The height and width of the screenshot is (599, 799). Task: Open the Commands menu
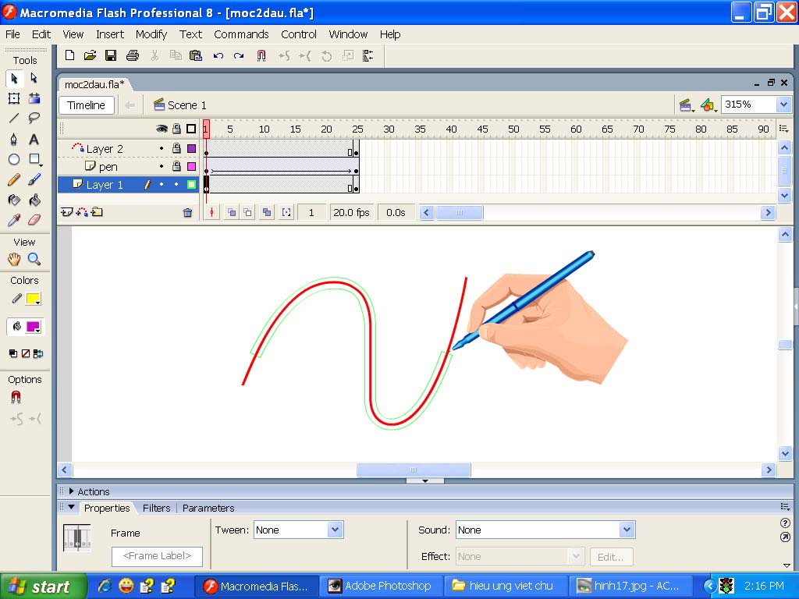coord(241,34)
